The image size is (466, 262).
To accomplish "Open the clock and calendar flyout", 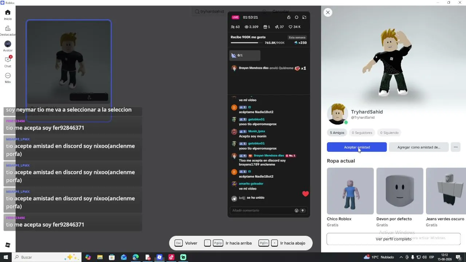I will coord(444,257).
